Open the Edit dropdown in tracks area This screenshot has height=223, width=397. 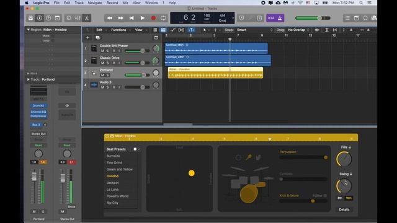[x=102, y=30]
